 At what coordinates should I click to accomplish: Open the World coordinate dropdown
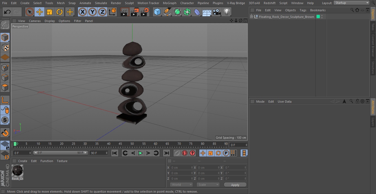pyautogui.click(x=181, y=185)
